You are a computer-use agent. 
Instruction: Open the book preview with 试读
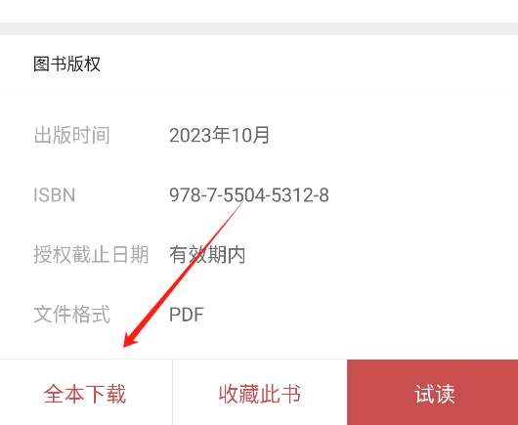point(433,393)
